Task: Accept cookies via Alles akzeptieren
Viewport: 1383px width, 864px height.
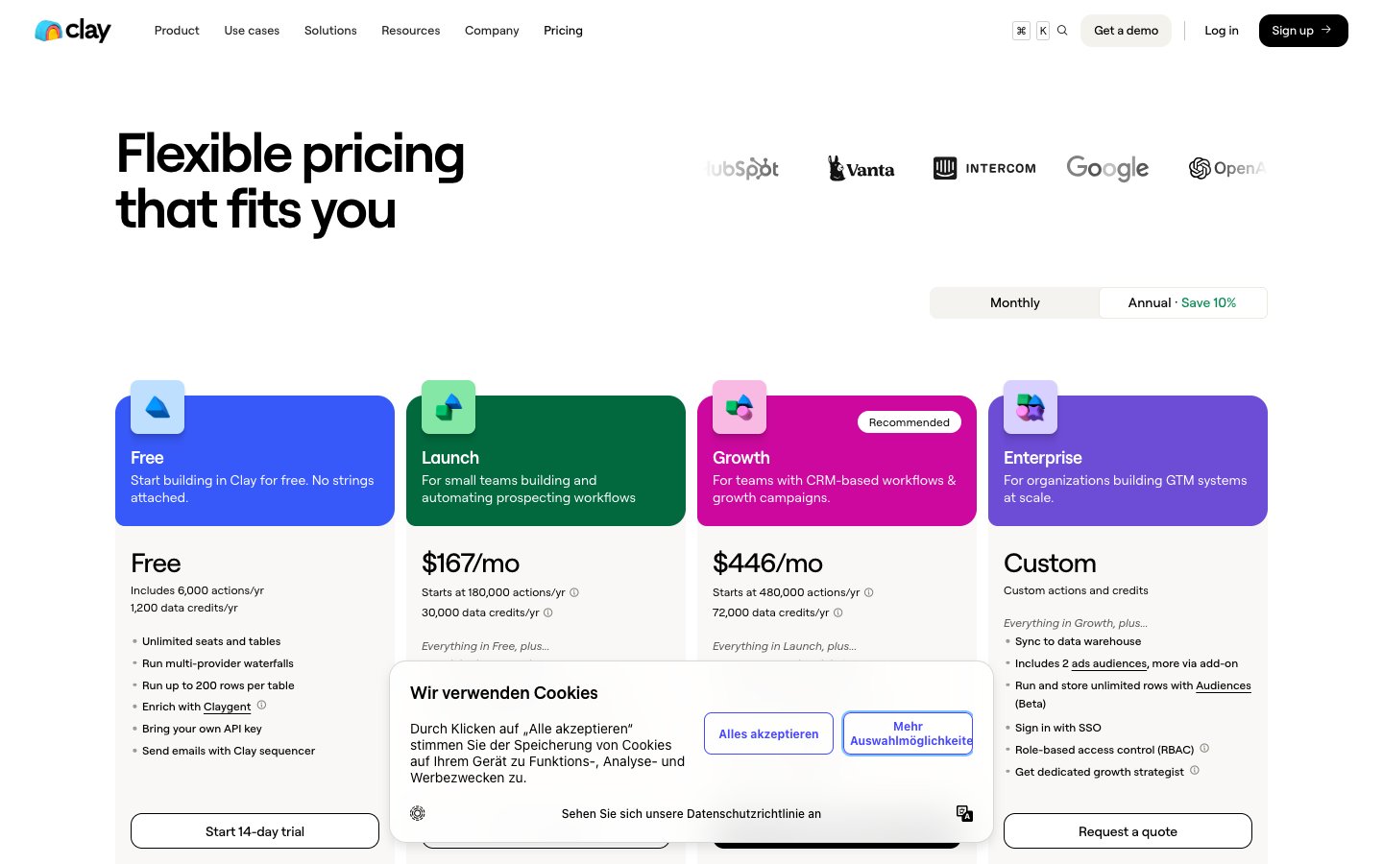Action: tap(768, 733)
